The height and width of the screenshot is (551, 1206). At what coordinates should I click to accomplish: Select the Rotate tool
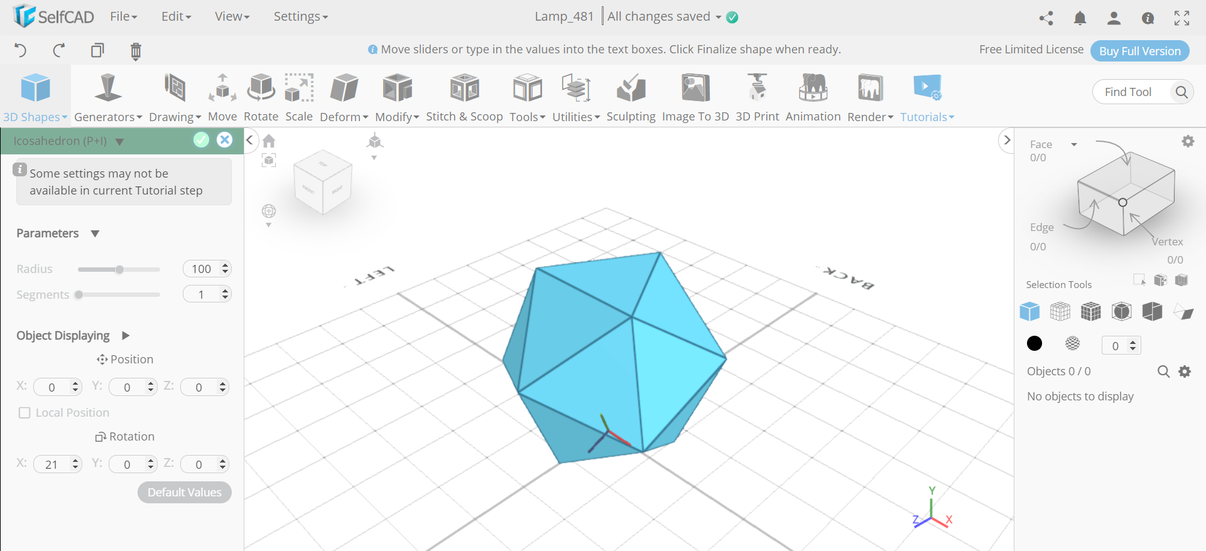coord(261,97)
